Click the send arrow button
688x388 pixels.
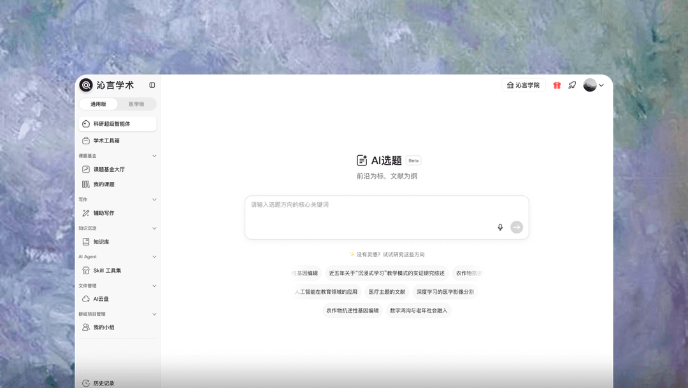[x=517, y=227]
